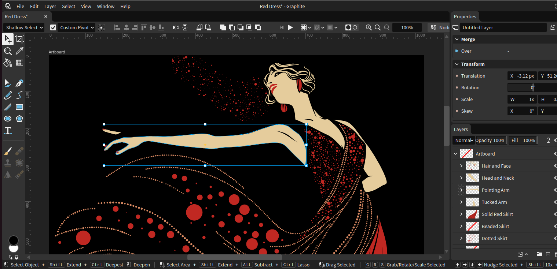
Task: Click the Node graph button
Action: [439, 27]
